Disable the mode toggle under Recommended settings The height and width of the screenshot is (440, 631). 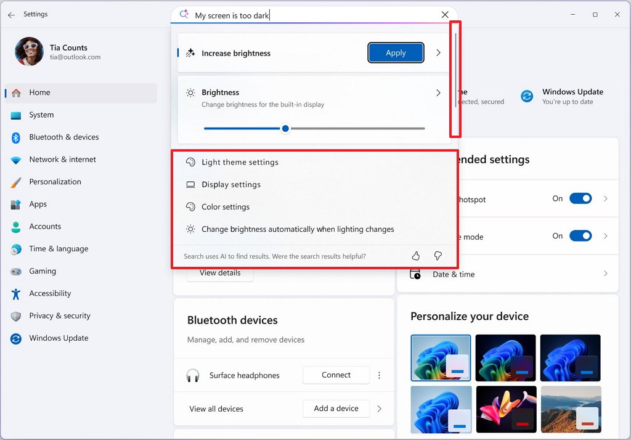tap(580, 235)
